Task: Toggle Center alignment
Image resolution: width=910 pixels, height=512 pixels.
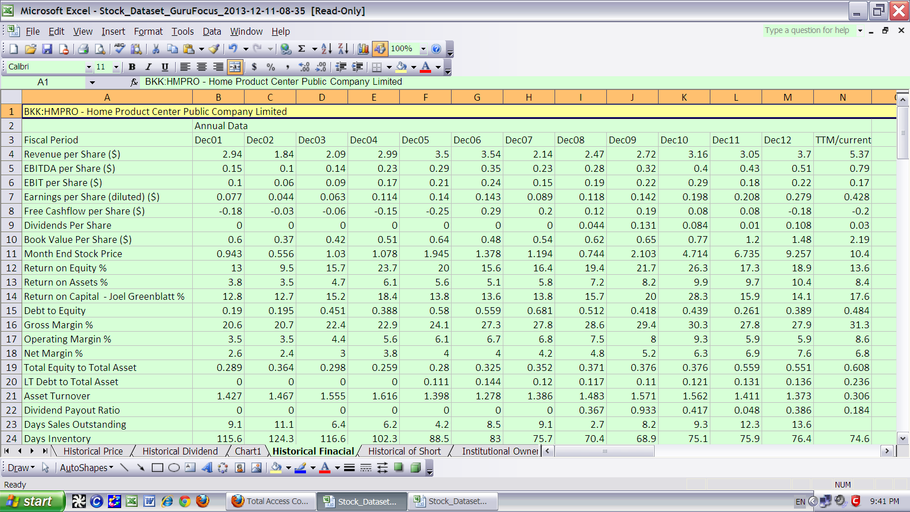Action: (201, 67)
